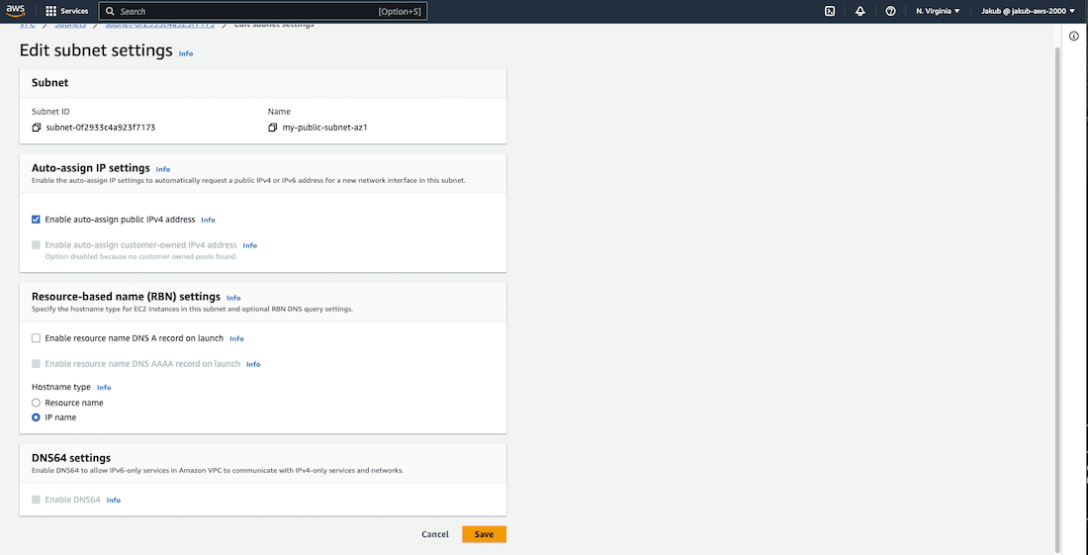
Task: Select Resource name hostname type
Action: click(x=37, y=403)
